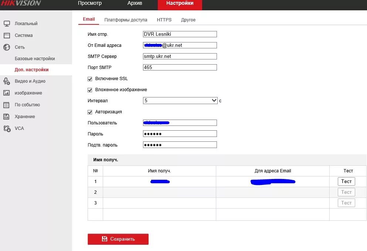Open the Интервал dropdown
Image resolution: width=367 pixels, height=251 pixels.
coord(180,100)
